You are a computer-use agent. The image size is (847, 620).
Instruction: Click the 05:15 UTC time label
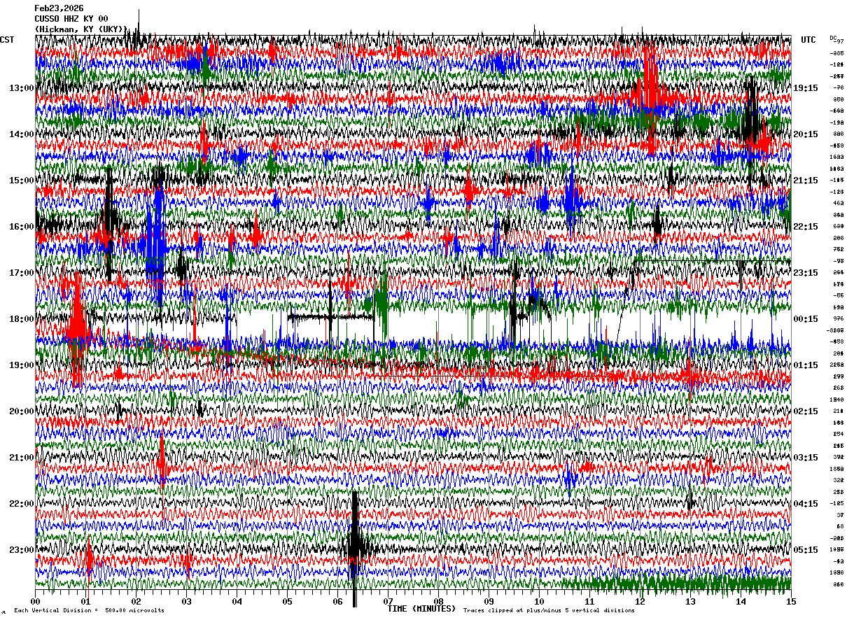click(x=806, y=550)
